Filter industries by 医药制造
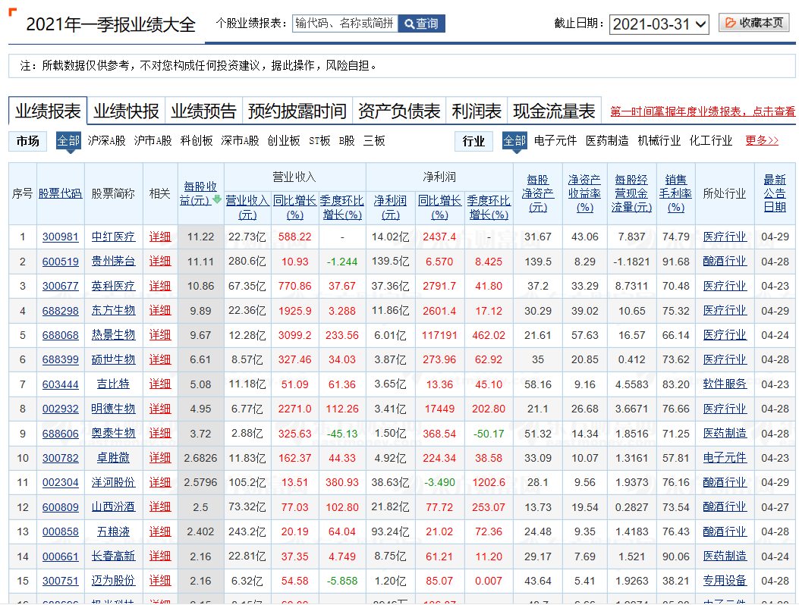 (x=608, y=140)
